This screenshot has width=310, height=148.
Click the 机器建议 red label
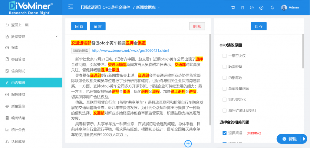point(254,133)
